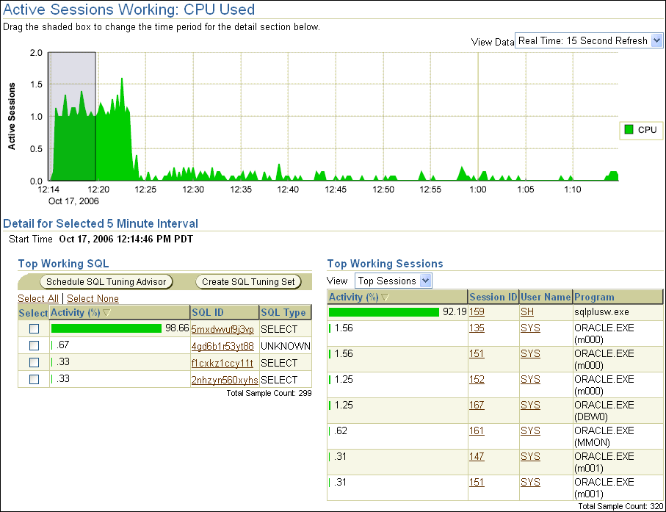Click the green CPU legend swatch
This screenshot has height=512, width=666.
(x=629, y=130)
